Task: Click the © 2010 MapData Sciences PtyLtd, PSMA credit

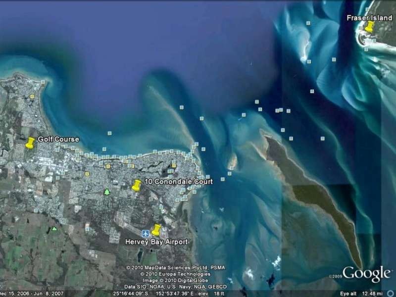Action: pos(176,267)
